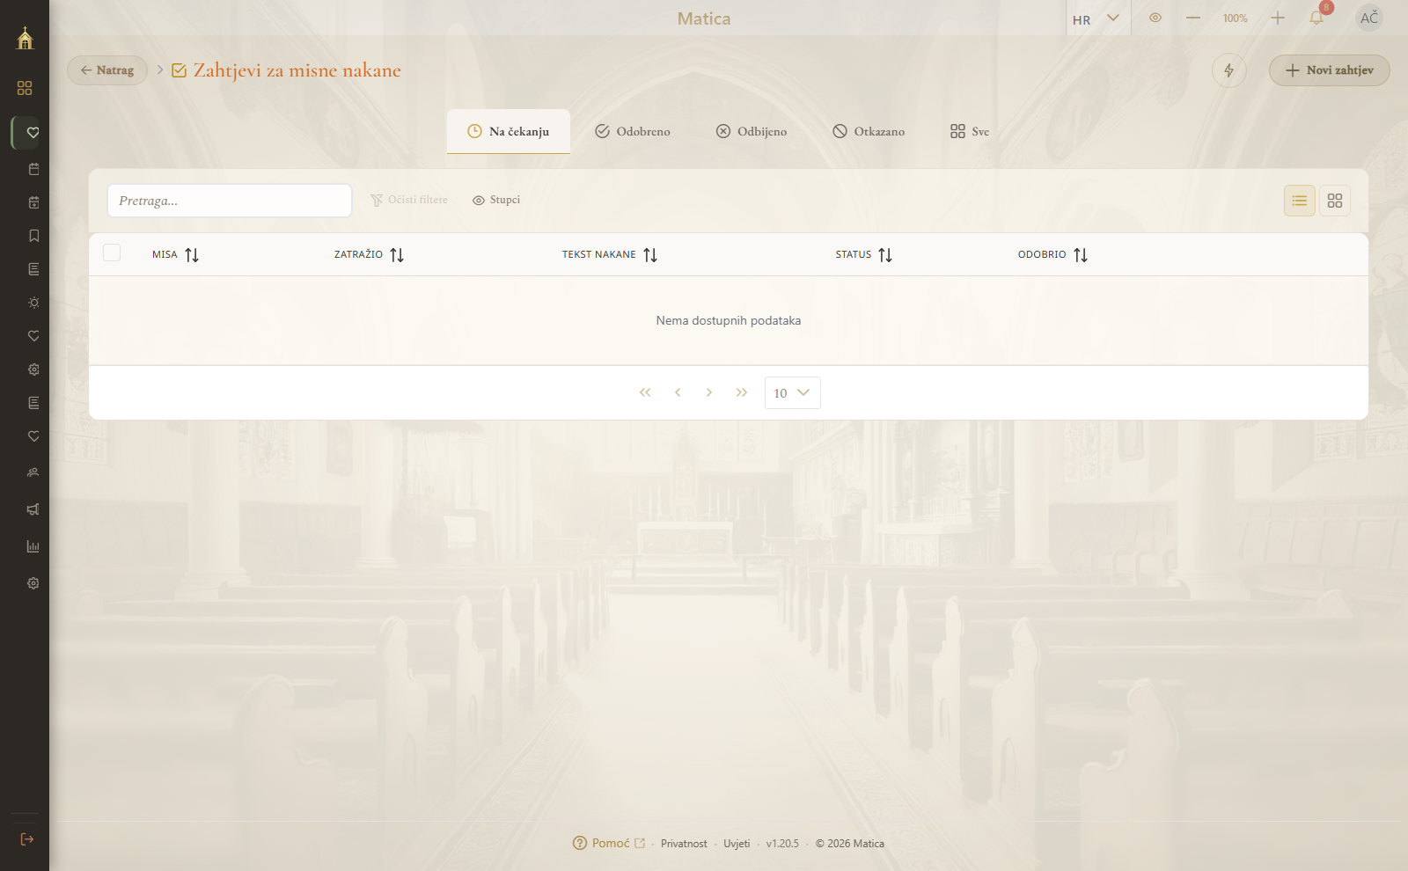This screenshot has height=871, width=1408.
Task: Click the megaphone announcements sidebar icon
Action: (33, 509)
